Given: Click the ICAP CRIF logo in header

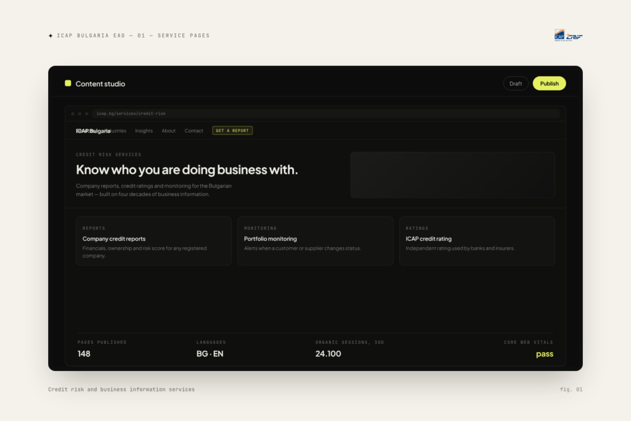Looking at the screenshot, I should (568, 35).
